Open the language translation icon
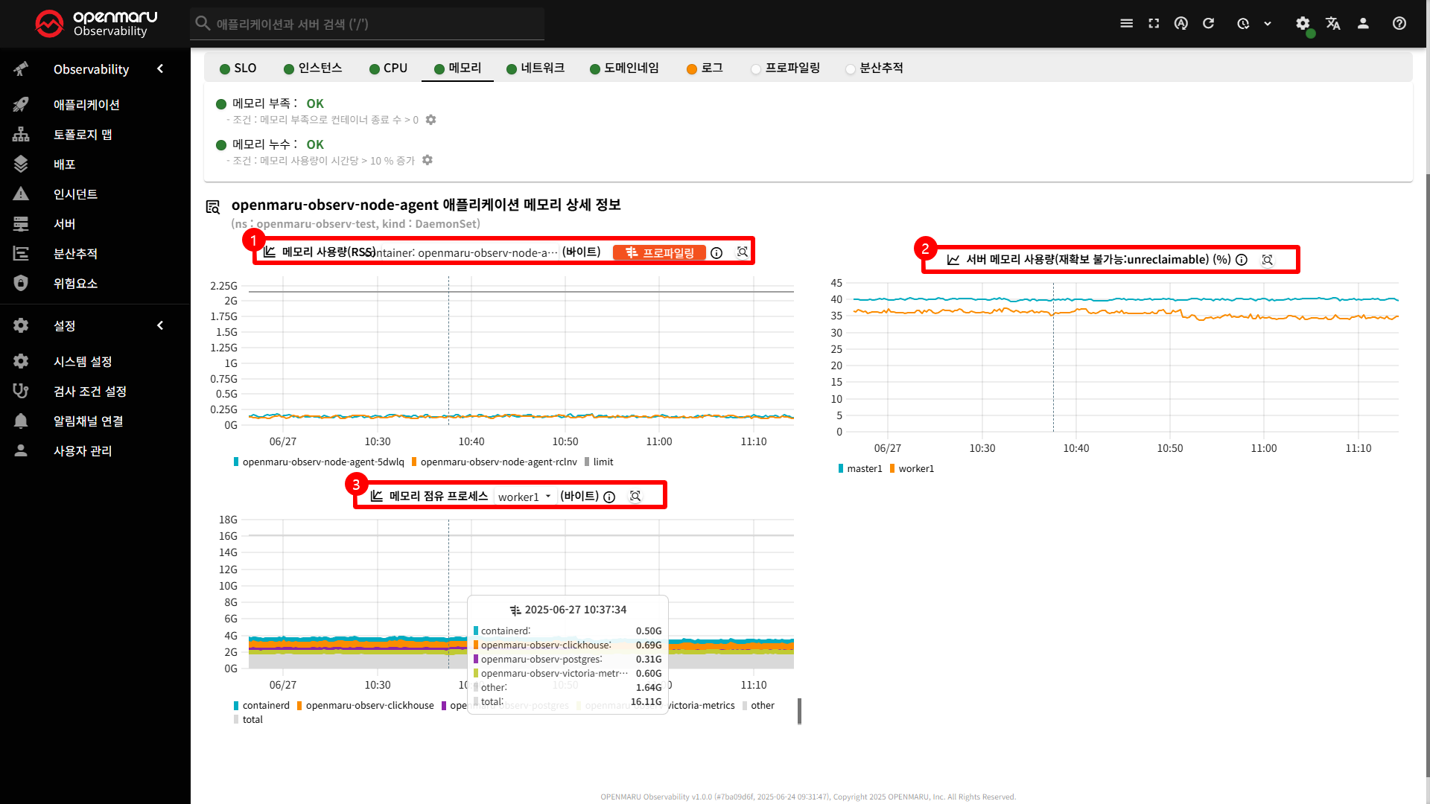The image size is (1430, 804). point(1332,23)
